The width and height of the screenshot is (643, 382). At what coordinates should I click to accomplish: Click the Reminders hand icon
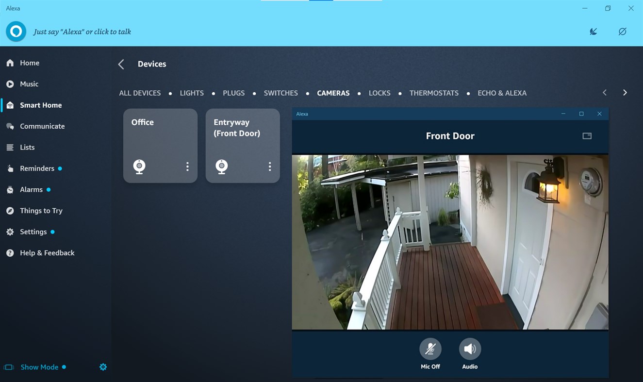(10, 168)
